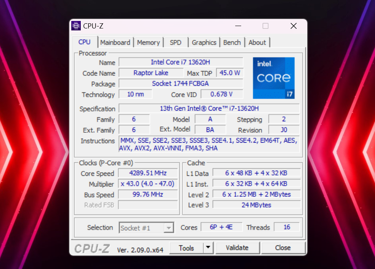Image resolution: width=375 pixels, height=269 pixels.
Task: Click the Core Speed value 4289.51 MHz
Action: coord(148,173)
